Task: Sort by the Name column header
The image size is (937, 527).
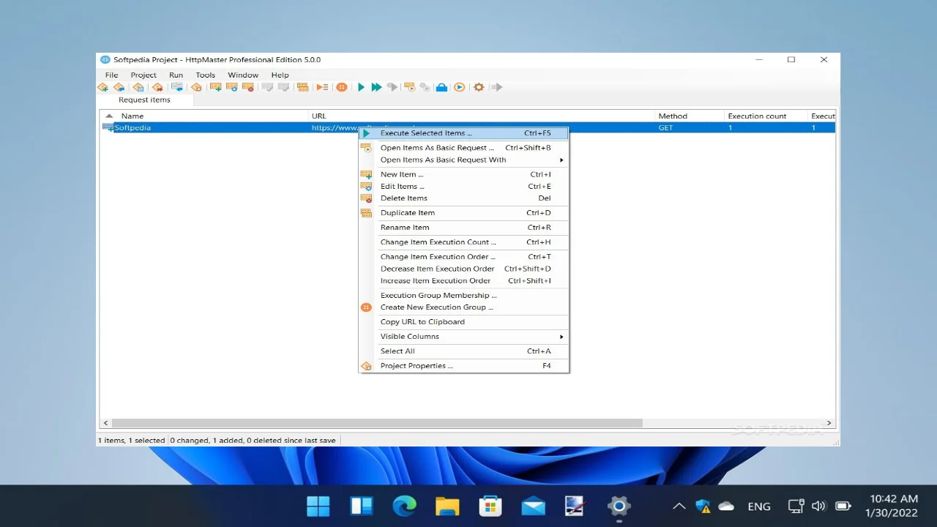Action: tap(204, 116)
